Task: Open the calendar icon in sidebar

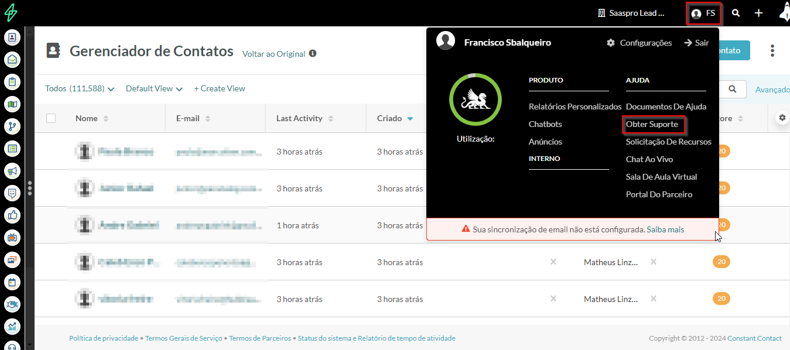Action: (12, 282)
